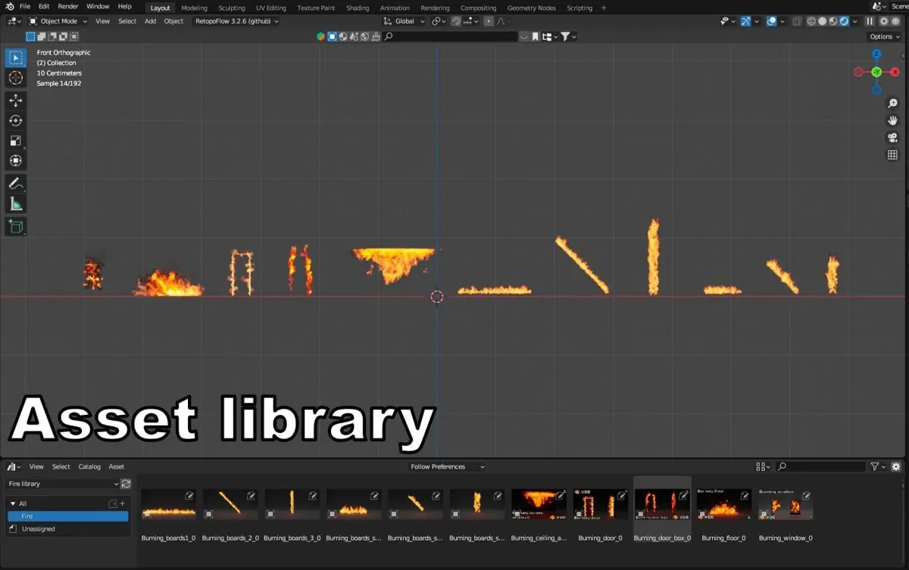Click the green Z axis gizmo circle

[x=876, y=72]
